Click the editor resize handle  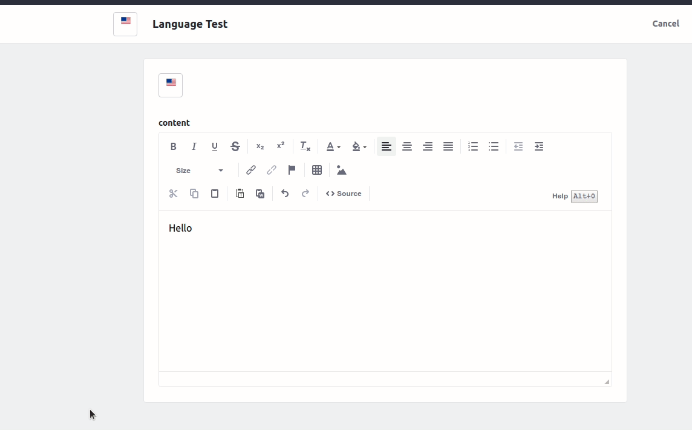click(x=607, y=382)
